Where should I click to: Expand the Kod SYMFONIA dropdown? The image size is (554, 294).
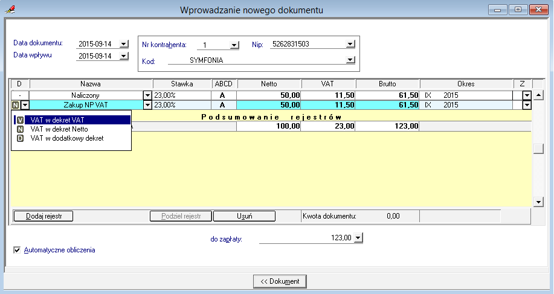point(350,60)
